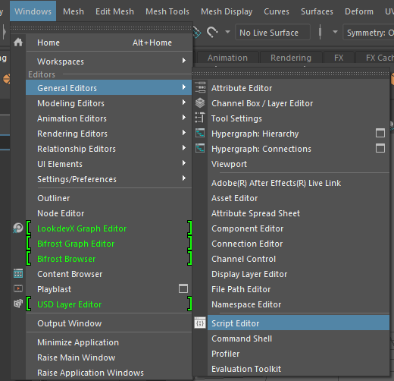Open the No Live Surface dropdown

(273, 33)
